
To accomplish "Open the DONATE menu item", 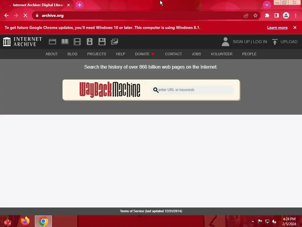I will tap(145, 54).
